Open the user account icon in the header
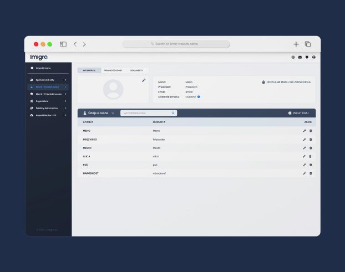This screenshot has height=272, width=345. [x=314, y=57]
